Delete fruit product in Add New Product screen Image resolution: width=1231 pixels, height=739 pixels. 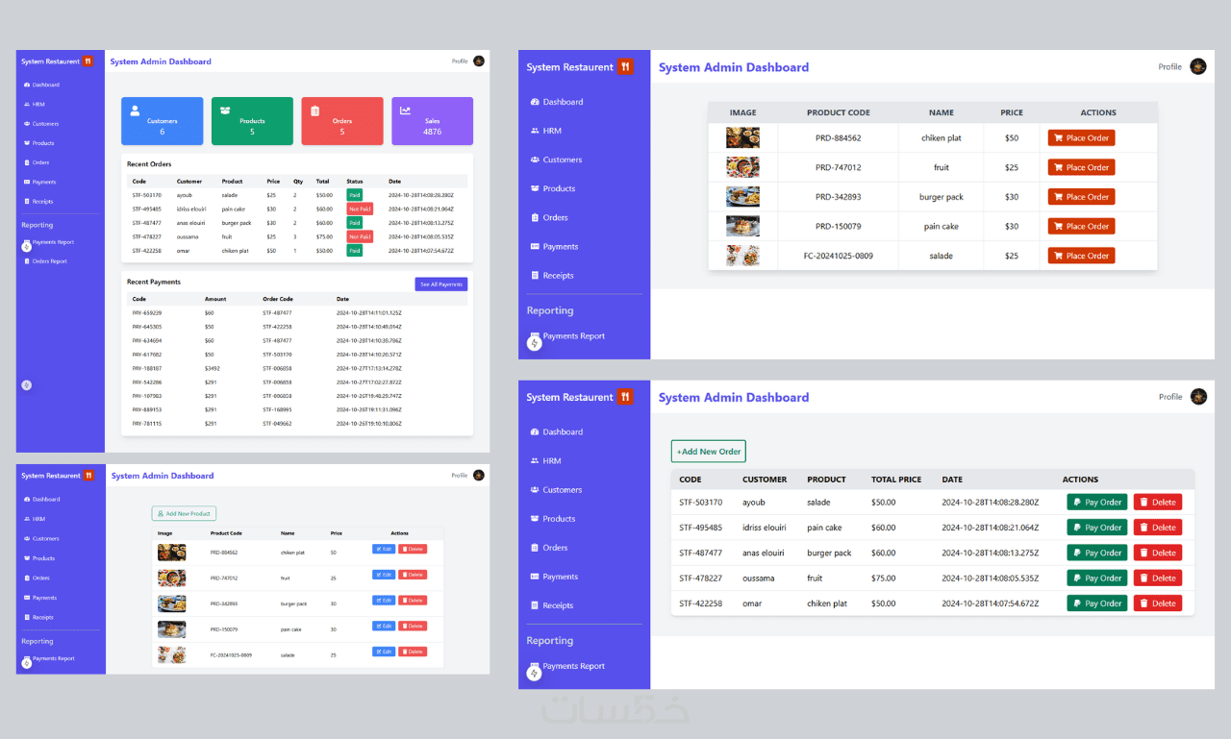(413, 575)
